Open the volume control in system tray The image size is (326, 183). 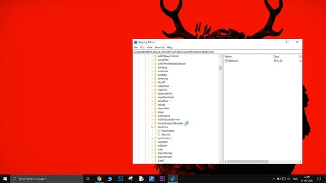[x=289, y=179]
